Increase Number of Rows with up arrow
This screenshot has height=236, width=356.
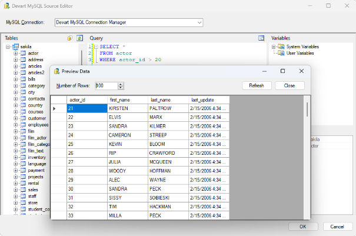click(x=121, y=84)
